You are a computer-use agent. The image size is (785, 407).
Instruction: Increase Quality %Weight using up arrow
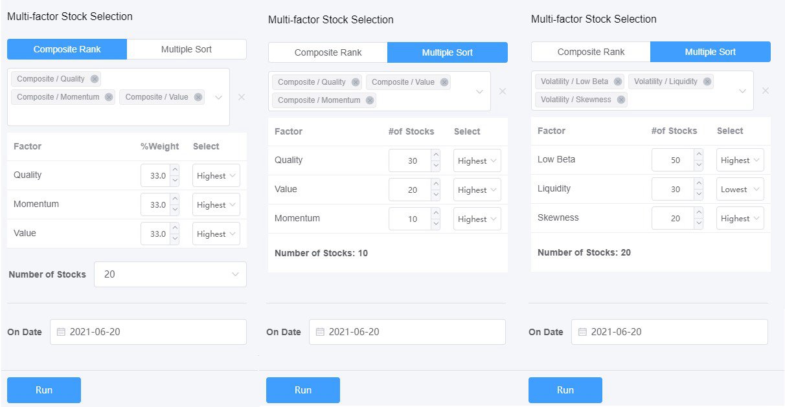174,170
